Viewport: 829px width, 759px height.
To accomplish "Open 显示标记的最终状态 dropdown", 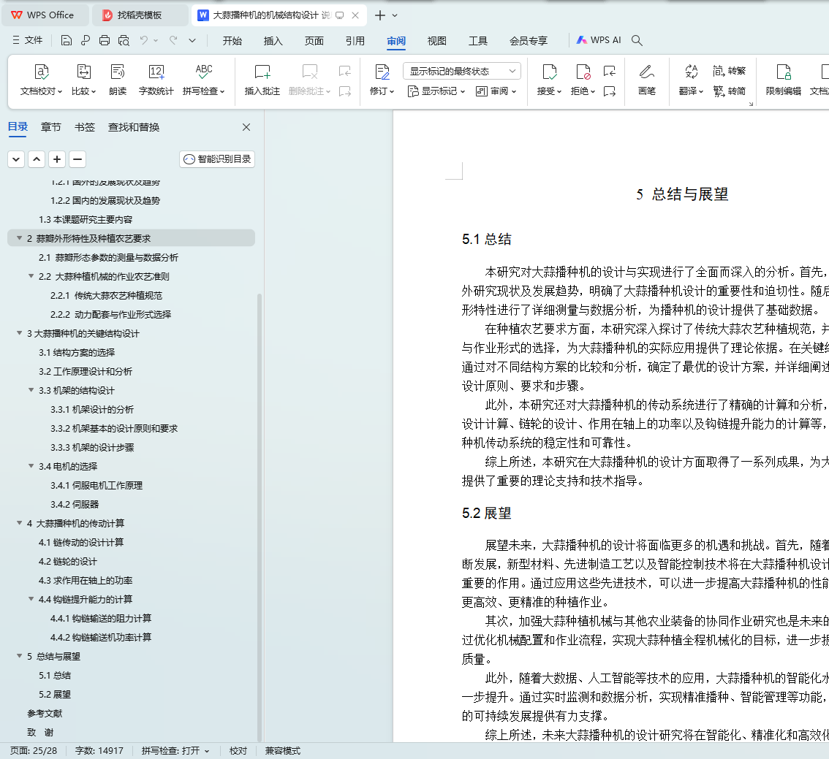I will point(462,71).
